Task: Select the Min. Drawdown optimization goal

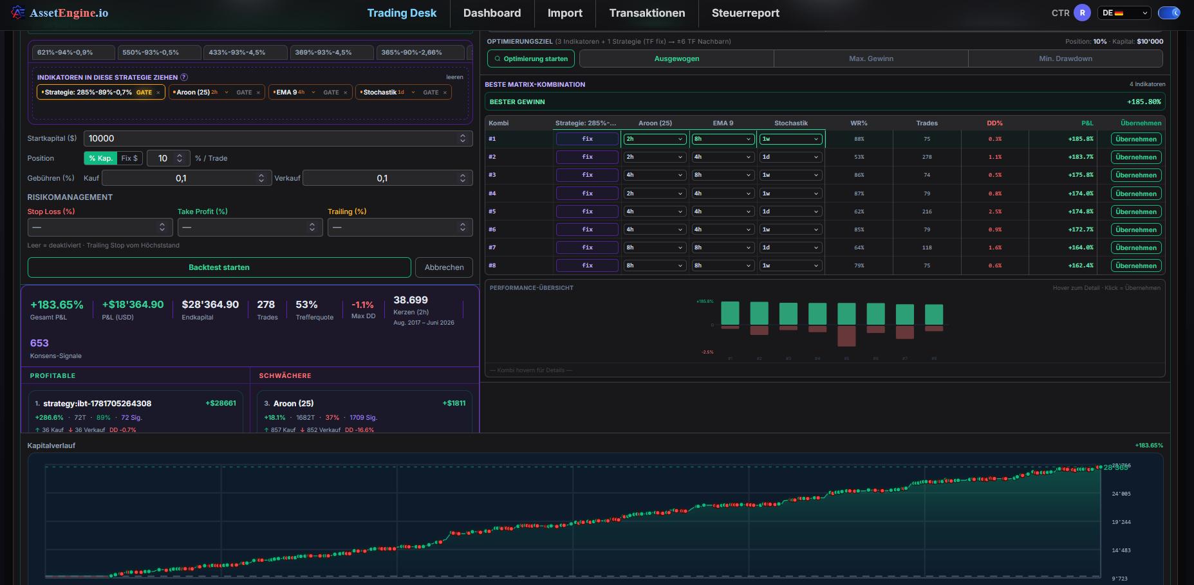Action: (1065, 59)
